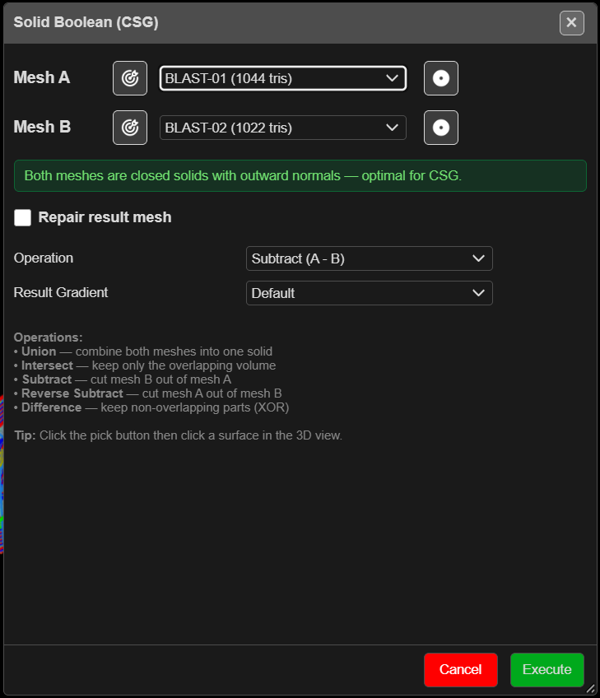Click the Operation label

pos(44,258)
